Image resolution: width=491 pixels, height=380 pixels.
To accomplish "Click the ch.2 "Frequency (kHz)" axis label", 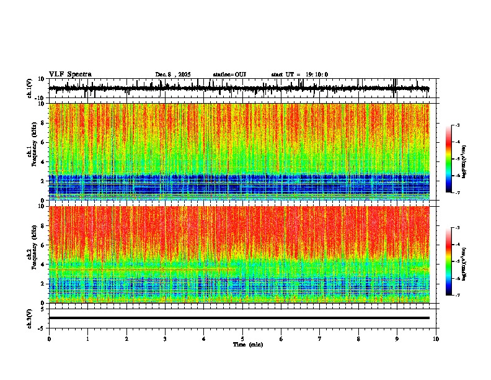I will (x=34, y=247).
